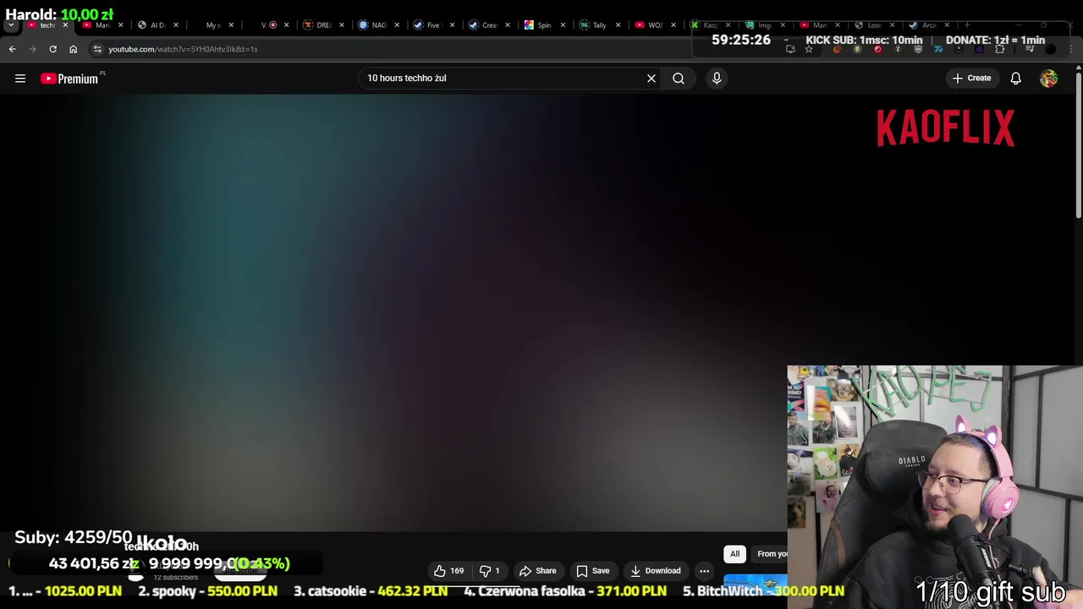1083x609 pixels.
Task: Close the active techno YouTube tab
Action: (x=65, y=25)
